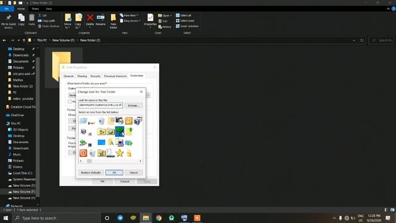Click History in the Open group

(x=165, y=27)
